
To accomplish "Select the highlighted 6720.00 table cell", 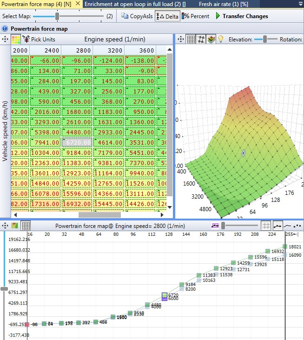I will click(x=77, y=141).
